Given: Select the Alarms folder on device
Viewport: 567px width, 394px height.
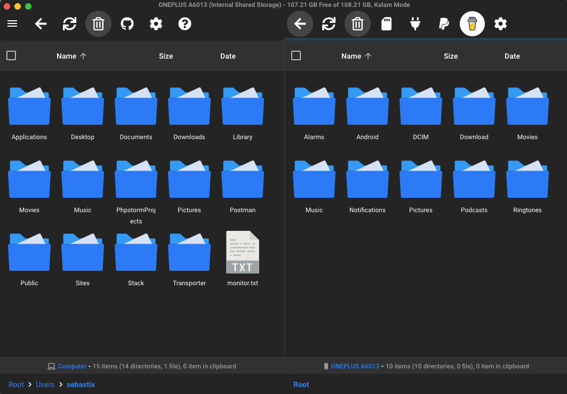Looking at the screenshot, I should (x=314, y=114).
